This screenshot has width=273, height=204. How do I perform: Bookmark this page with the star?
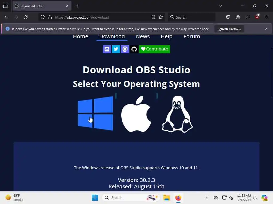point(161,17)
